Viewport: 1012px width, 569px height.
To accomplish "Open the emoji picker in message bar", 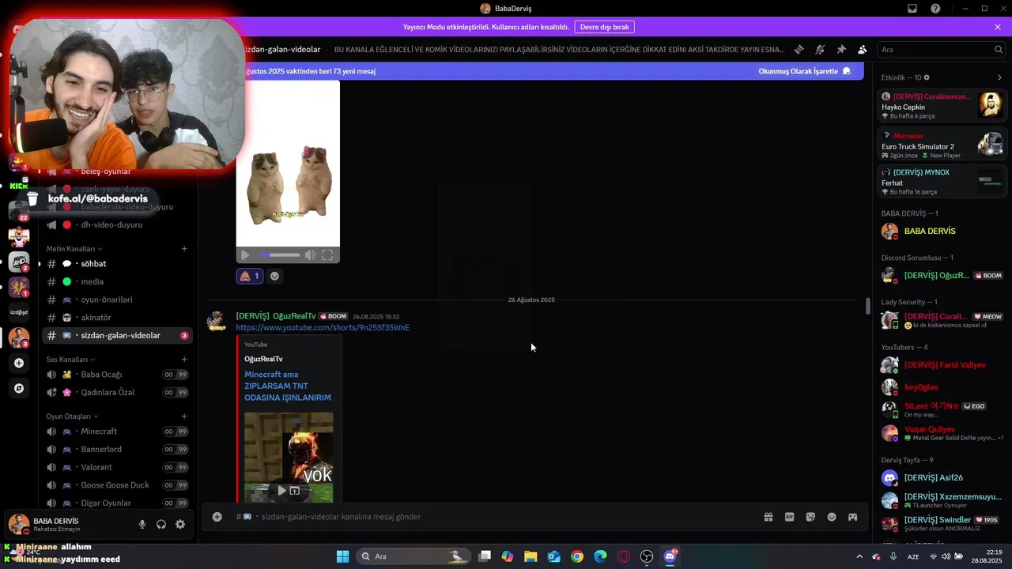I will (x=832, y=517).
